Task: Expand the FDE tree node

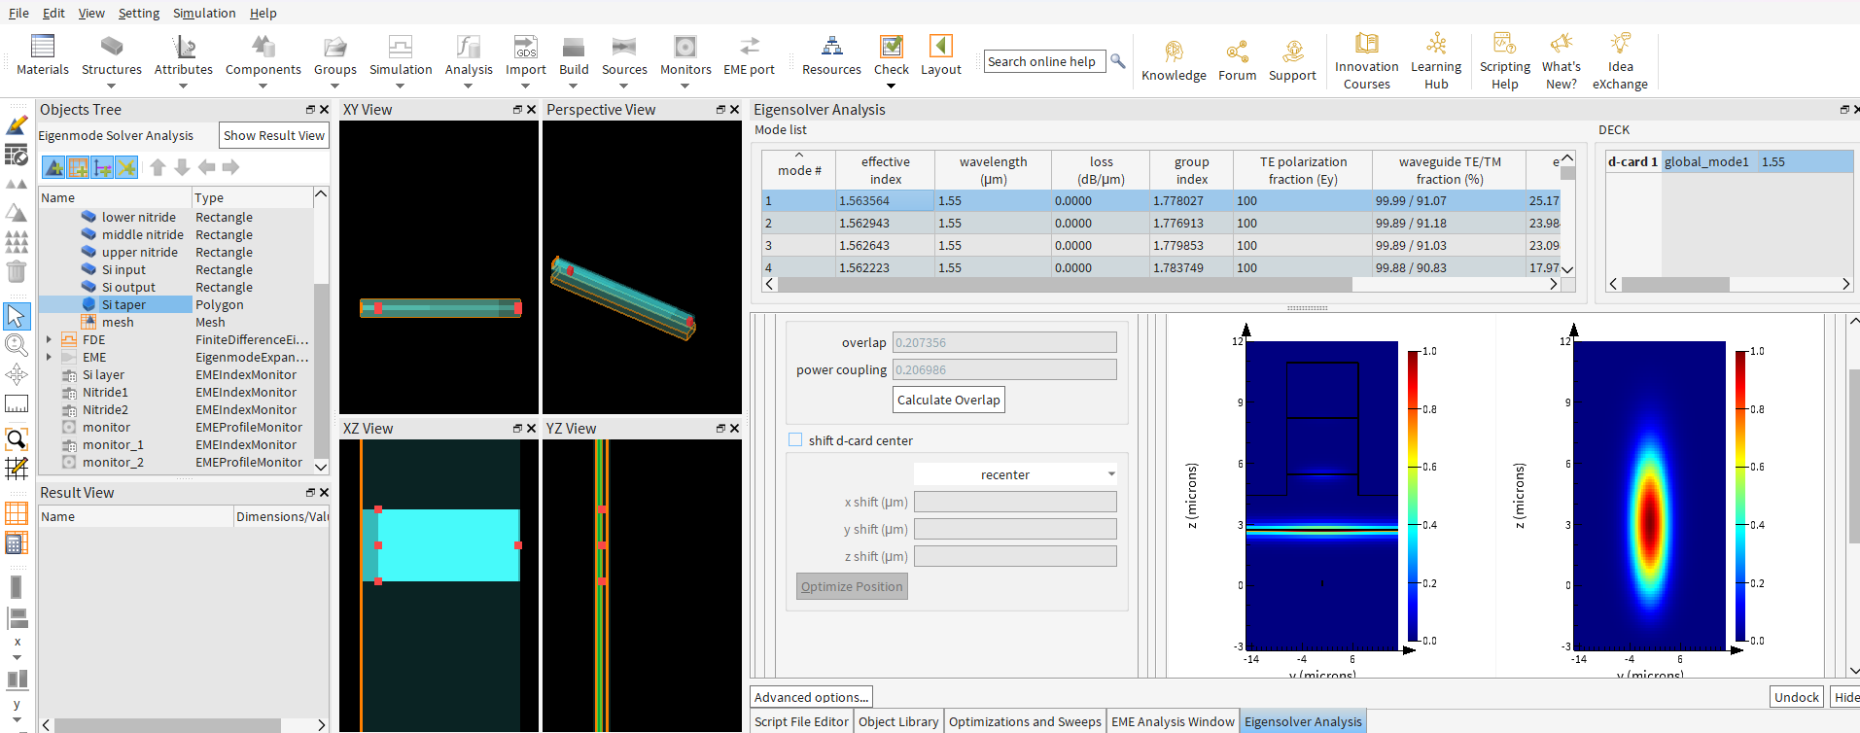Action: [x=49, y=340]
